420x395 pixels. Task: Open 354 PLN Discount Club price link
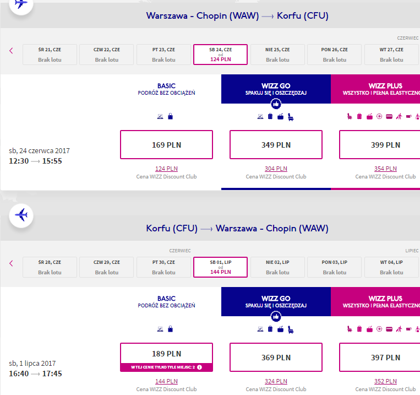tap(385, 169)
